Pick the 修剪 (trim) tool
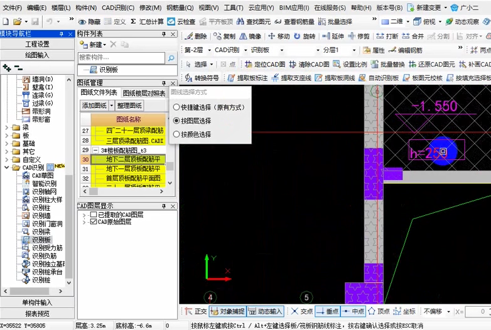491x330 pixels. click(359, 36)
